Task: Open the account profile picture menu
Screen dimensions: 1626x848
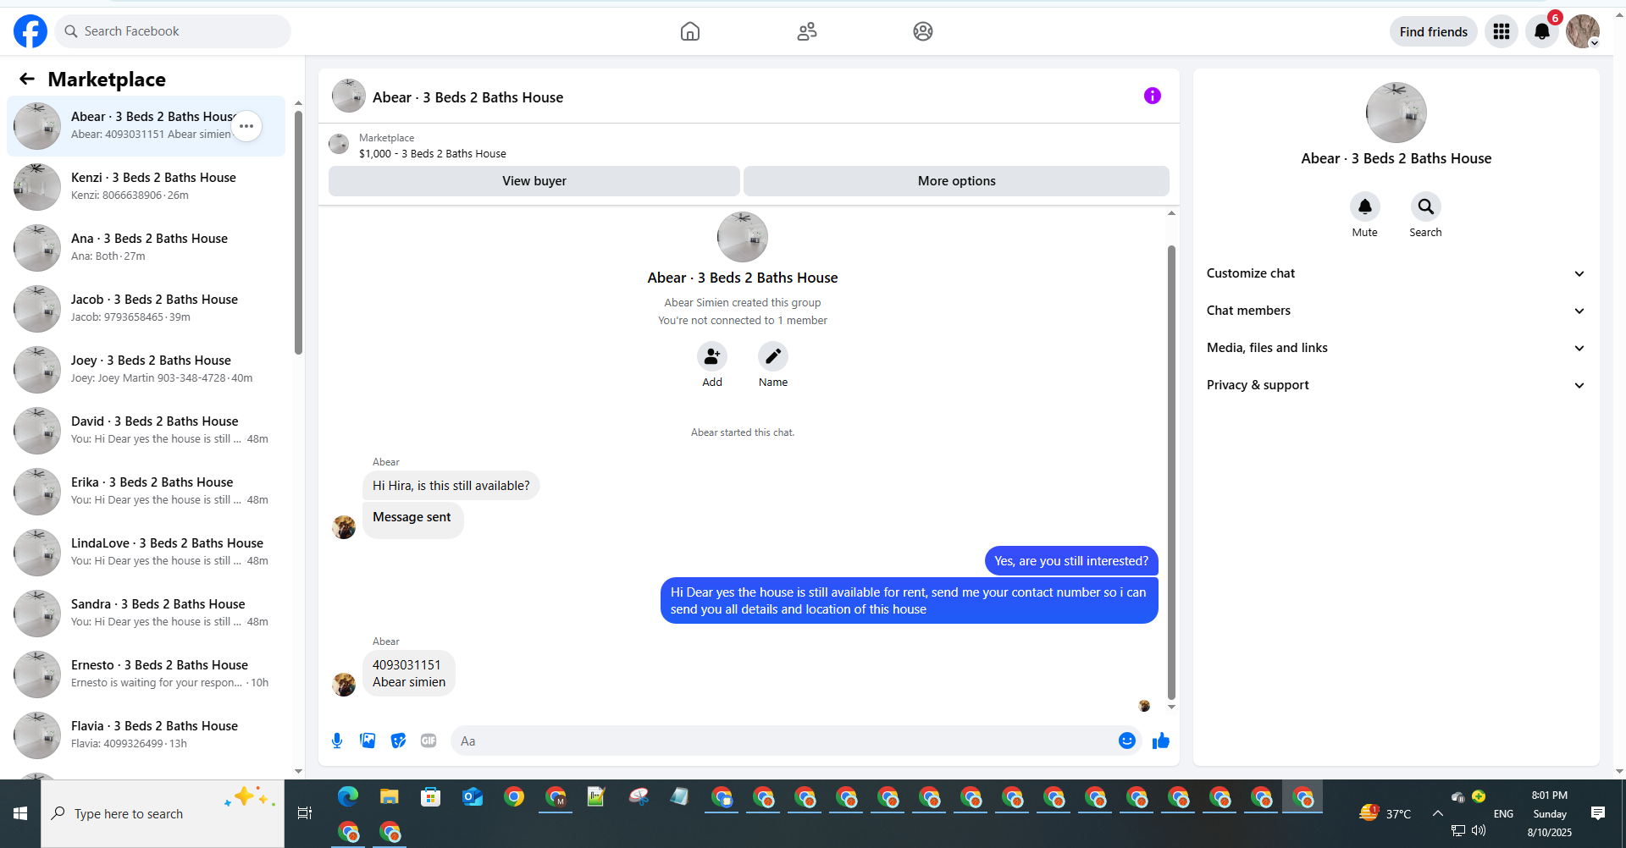Action: point(1582,31)
